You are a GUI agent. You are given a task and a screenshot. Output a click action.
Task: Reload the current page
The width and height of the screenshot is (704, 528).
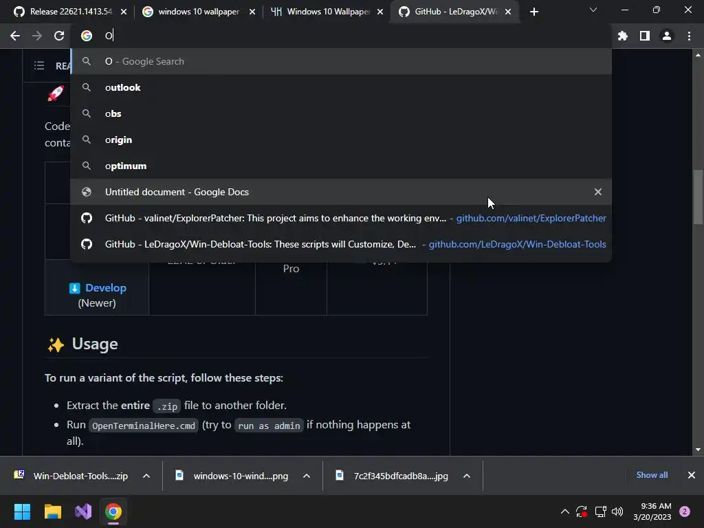tap(59, 36)
